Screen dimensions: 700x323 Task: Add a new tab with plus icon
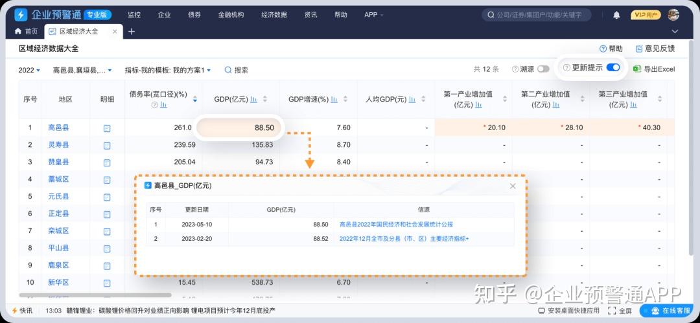131,32
